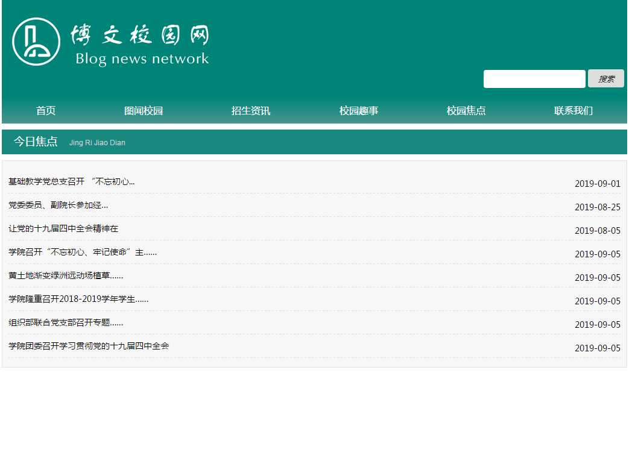Read article 让党的十九届四中全会精神在
This screenshot has width=629, height=461.
(x=63, y=228)
